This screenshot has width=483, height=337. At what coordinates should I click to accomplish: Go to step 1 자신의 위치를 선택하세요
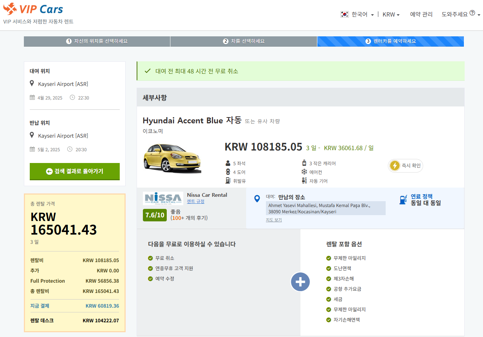97,41
